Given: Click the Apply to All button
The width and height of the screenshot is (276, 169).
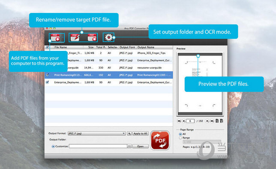Looking at the screenshot, I should [140, 134].
